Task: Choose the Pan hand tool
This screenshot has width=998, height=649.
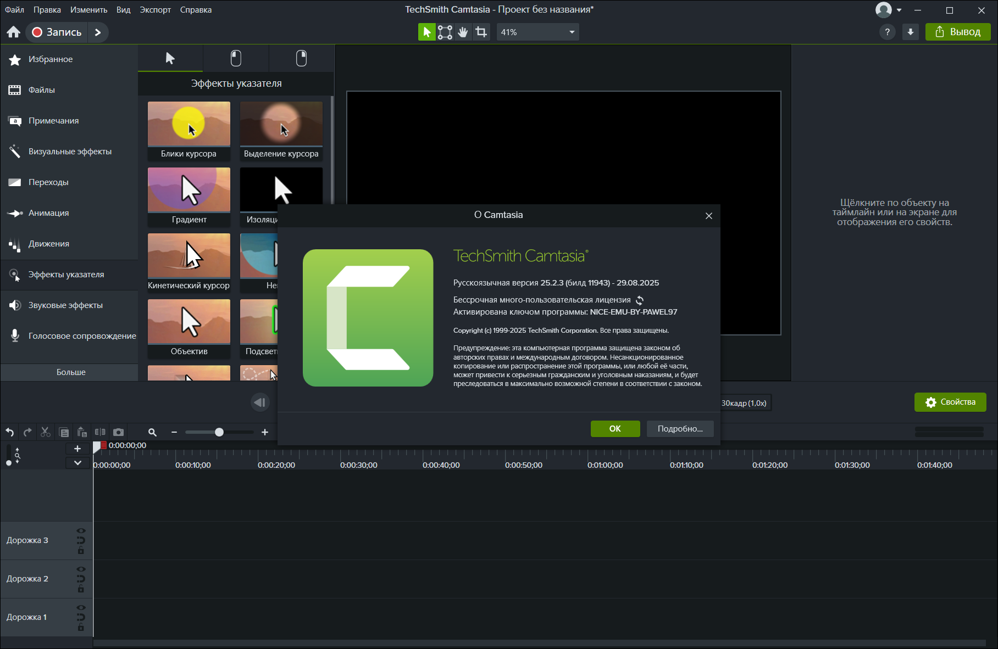Action: pyautogui.click(x=463, y=32)
